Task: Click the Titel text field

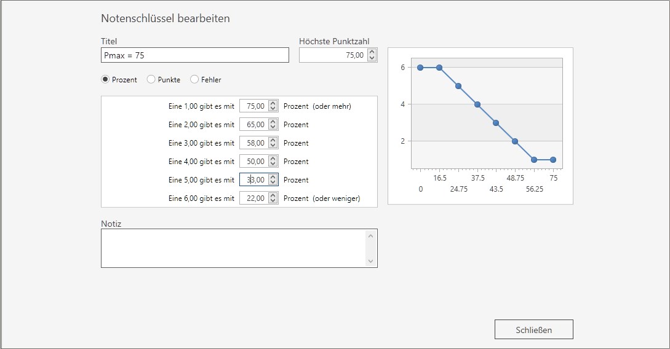Action: pos(194,55)
